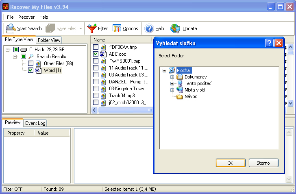Open the Recover menu
This screenshot has width=296, height=194.
26,17
